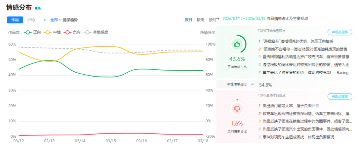357x146 pixels.
Task: Click the green thumbs-up sentiment icon
Action: pos(237,44)
